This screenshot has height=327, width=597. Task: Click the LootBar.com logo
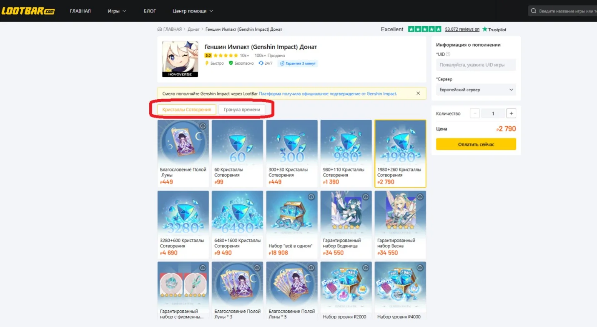click(x=28, y=11)
